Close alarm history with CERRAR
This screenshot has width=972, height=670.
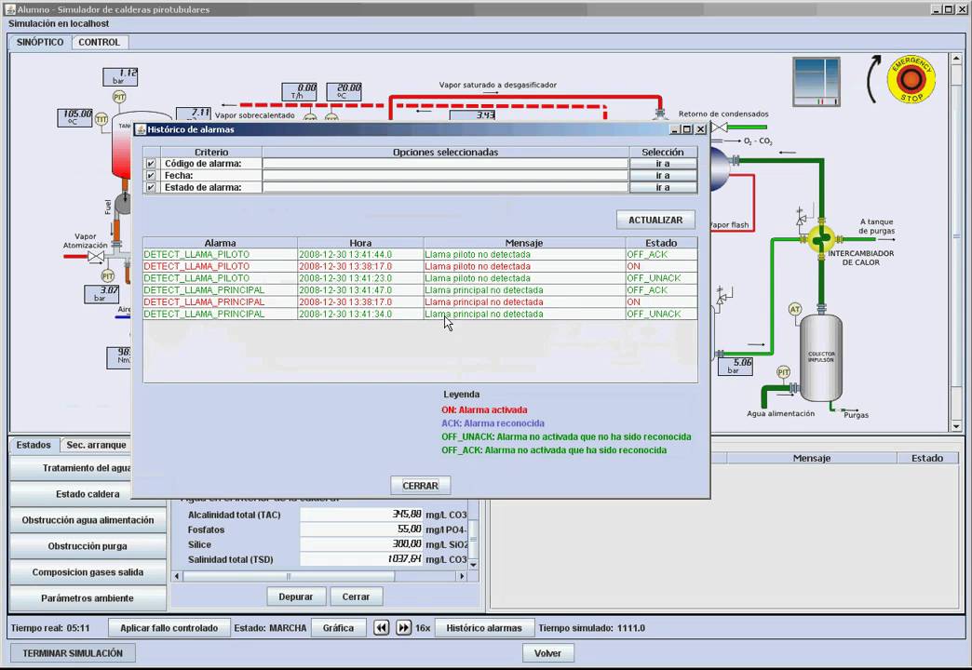420,486
